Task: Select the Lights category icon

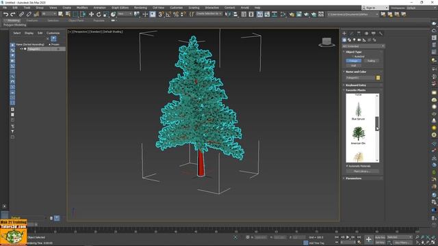Action: coord(355,40)
